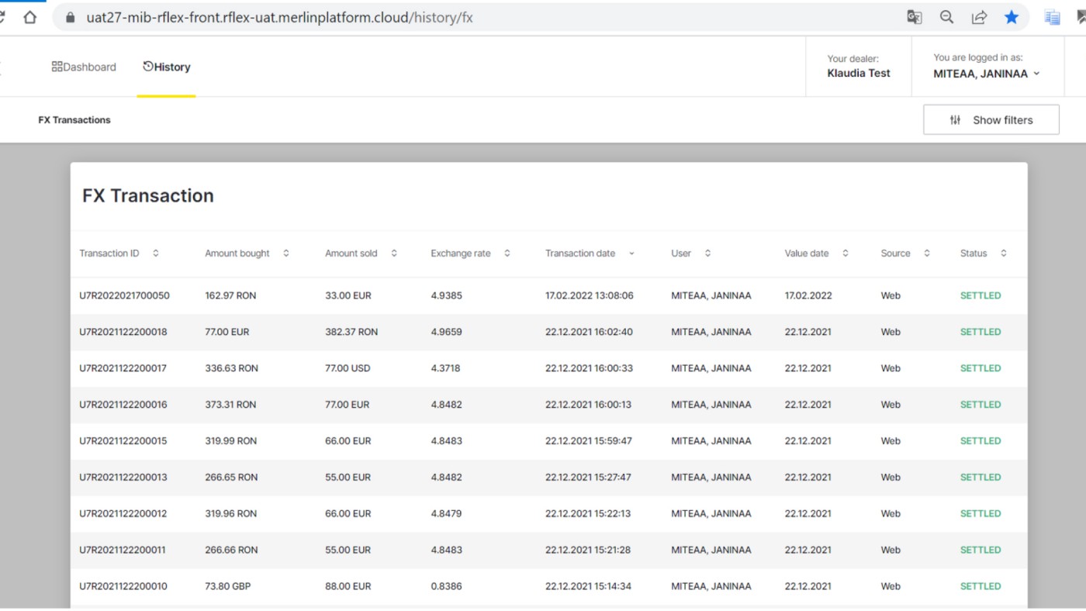The width and height of the screenshot is (1086, 611).
Task: Sort by Value date column arrows
Action: point(846,254)
